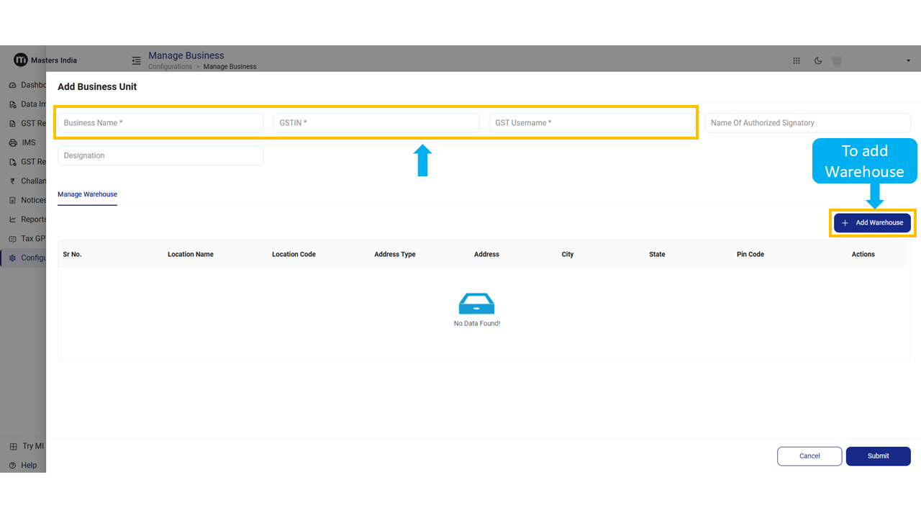Toggle dark mode with moon icon

tap(818, 61)
